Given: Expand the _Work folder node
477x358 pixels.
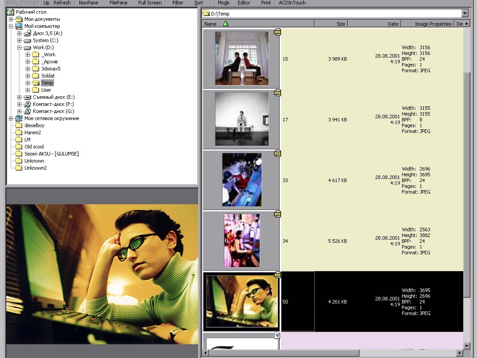Looking at the screenshot, I should [x=27, y=55].
